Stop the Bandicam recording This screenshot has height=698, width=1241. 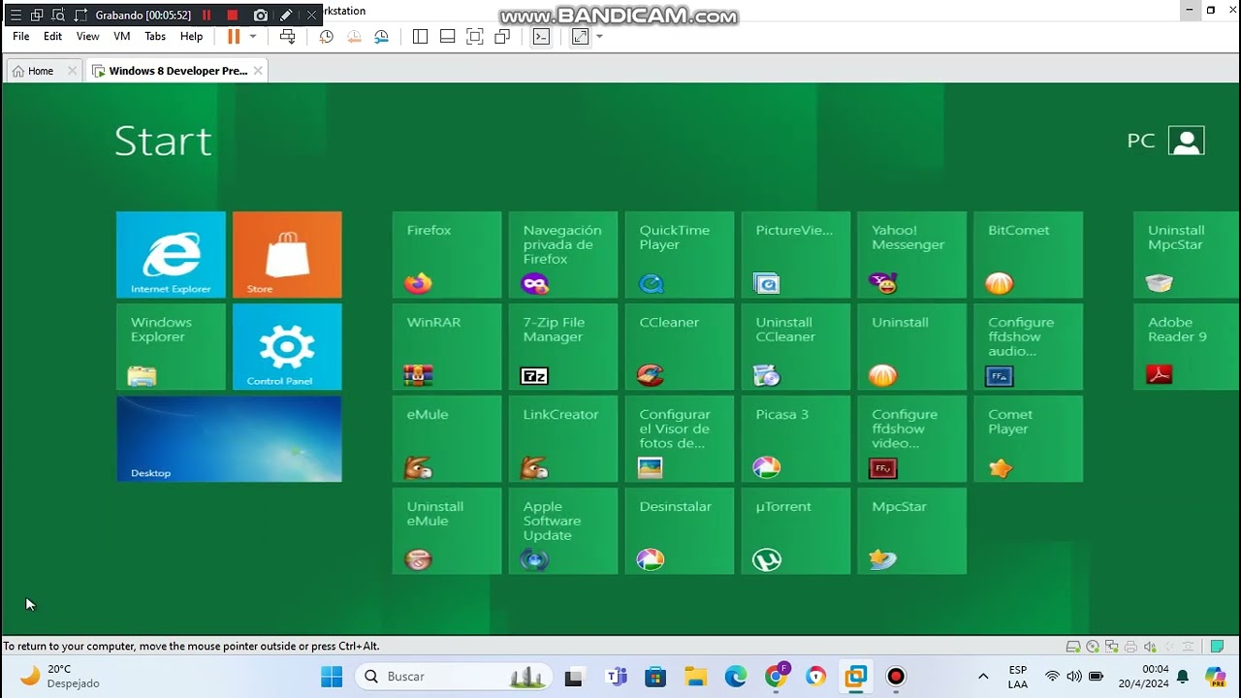click(x=233, y=16)
